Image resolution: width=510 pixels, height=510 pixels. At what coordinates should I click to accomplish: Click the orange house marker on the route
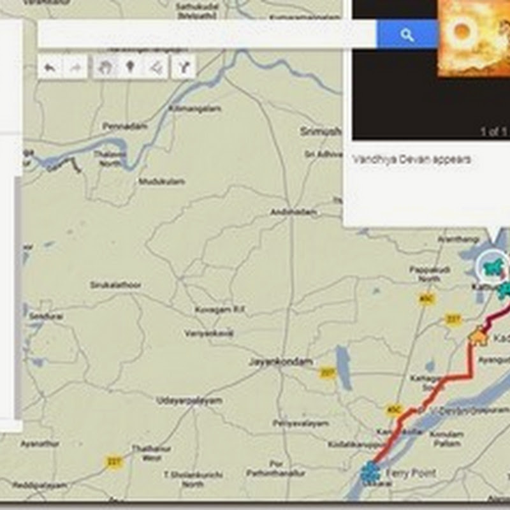coord(479,336)
